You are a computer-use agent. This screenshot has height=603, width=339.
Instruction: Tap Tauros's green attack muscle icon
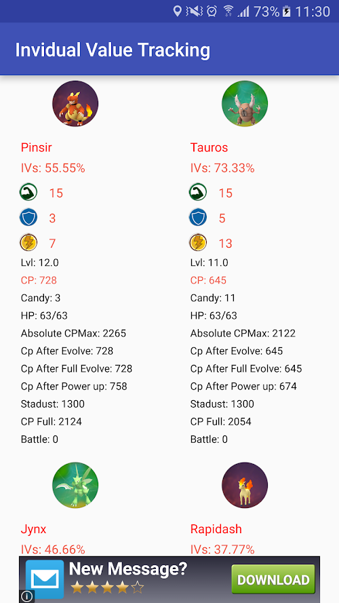198,192
